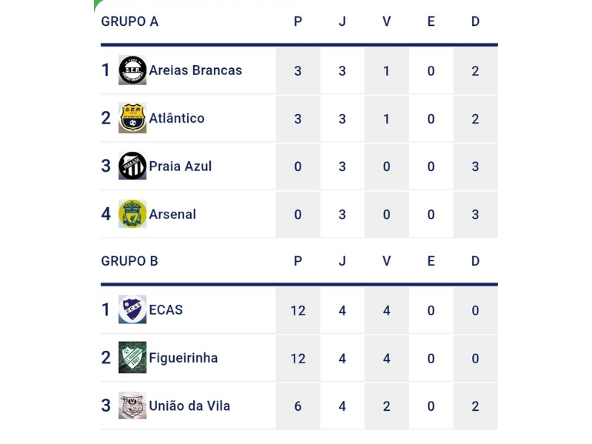The image size is (592, 444).
Task: Click the GRUPO B heading
Action: click(129, 261)
